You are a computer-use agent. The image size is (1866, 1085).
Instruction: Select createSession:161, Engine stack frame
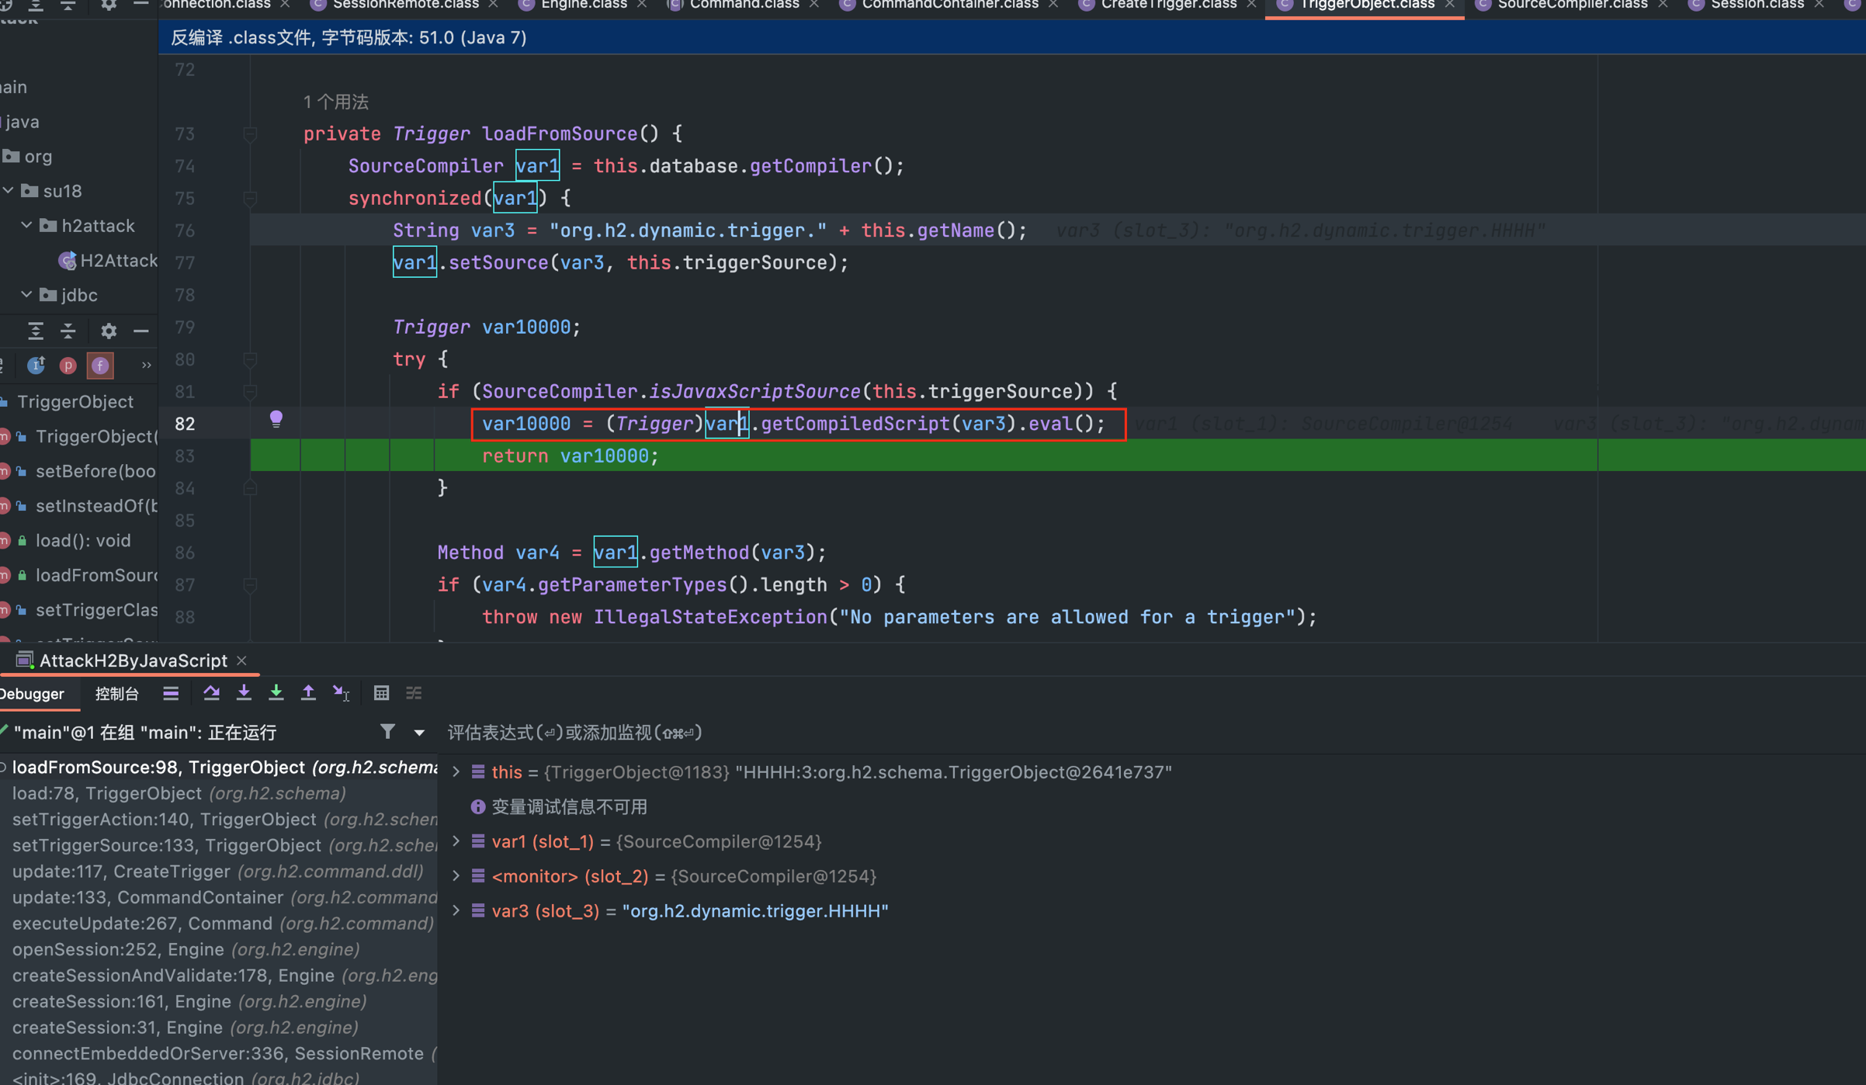click(219, 1001)
